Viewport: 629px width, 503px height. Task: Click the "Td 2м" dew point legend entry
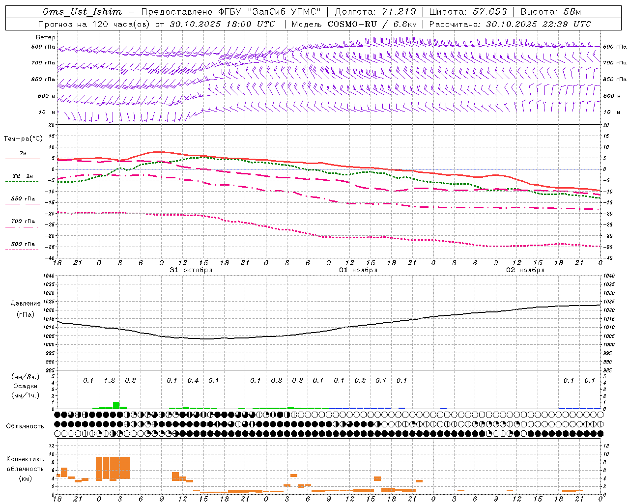pos(23,176)
